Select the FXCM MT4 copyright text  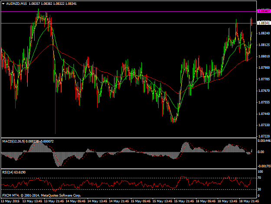pos(42,195)
